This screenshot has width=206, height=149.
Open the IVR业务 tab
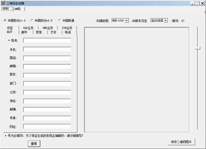click(67, 28)
